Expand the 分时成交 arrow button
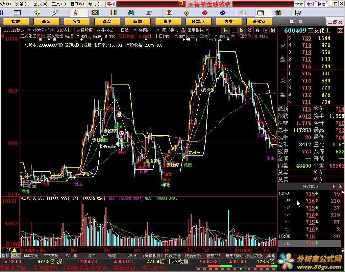The image size is (345, 272). click(x=334, y=187)
